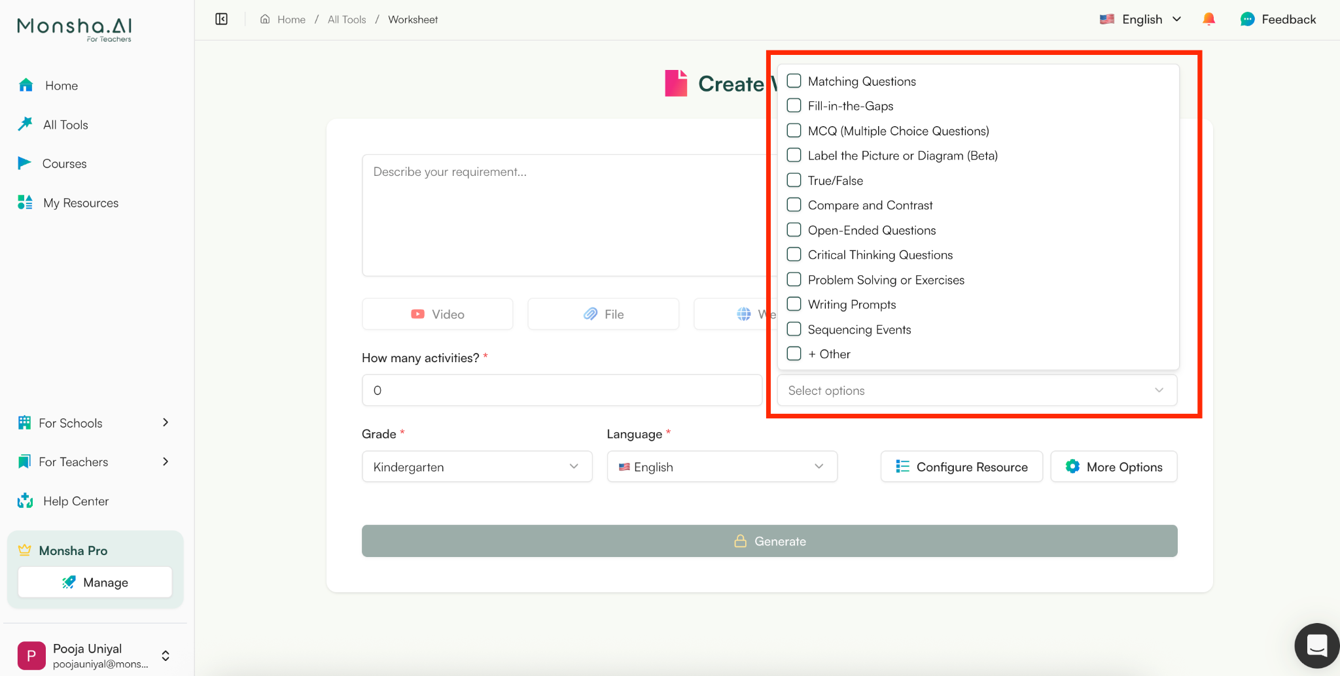Expand the For Schools submenu arrow
The height and width of the screenshot is (676, 1340).
point(166,422)
